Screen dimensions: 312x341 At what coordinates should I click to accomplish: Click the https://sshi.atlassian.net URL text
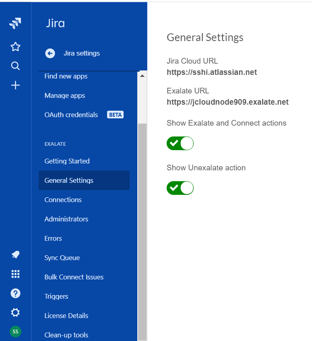(x=212, y=72)
